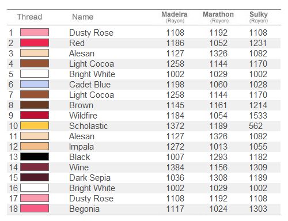Screen dimensions: 288x221
Task: Click the Wine color swatch
Action: (x=35, y=167)
